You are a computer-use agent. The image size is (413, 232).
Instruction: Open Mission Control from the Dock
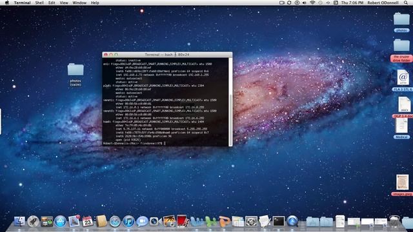pyautogui.click(x=47, y=221)
